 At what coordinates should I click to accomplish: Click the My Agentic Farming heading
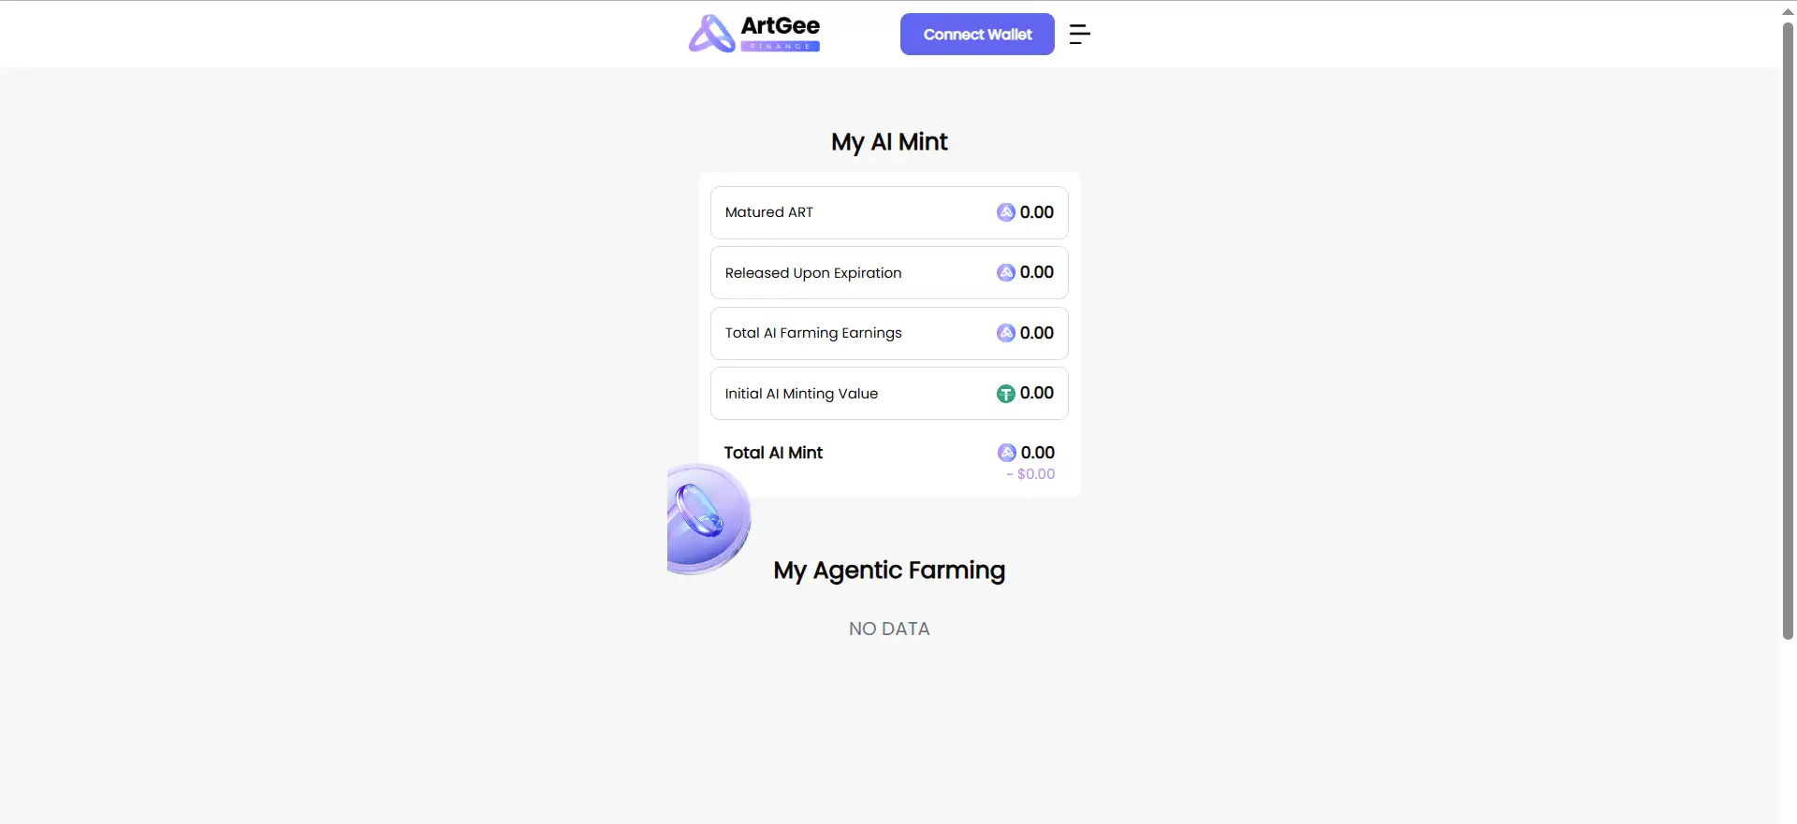tap(889, 571)
